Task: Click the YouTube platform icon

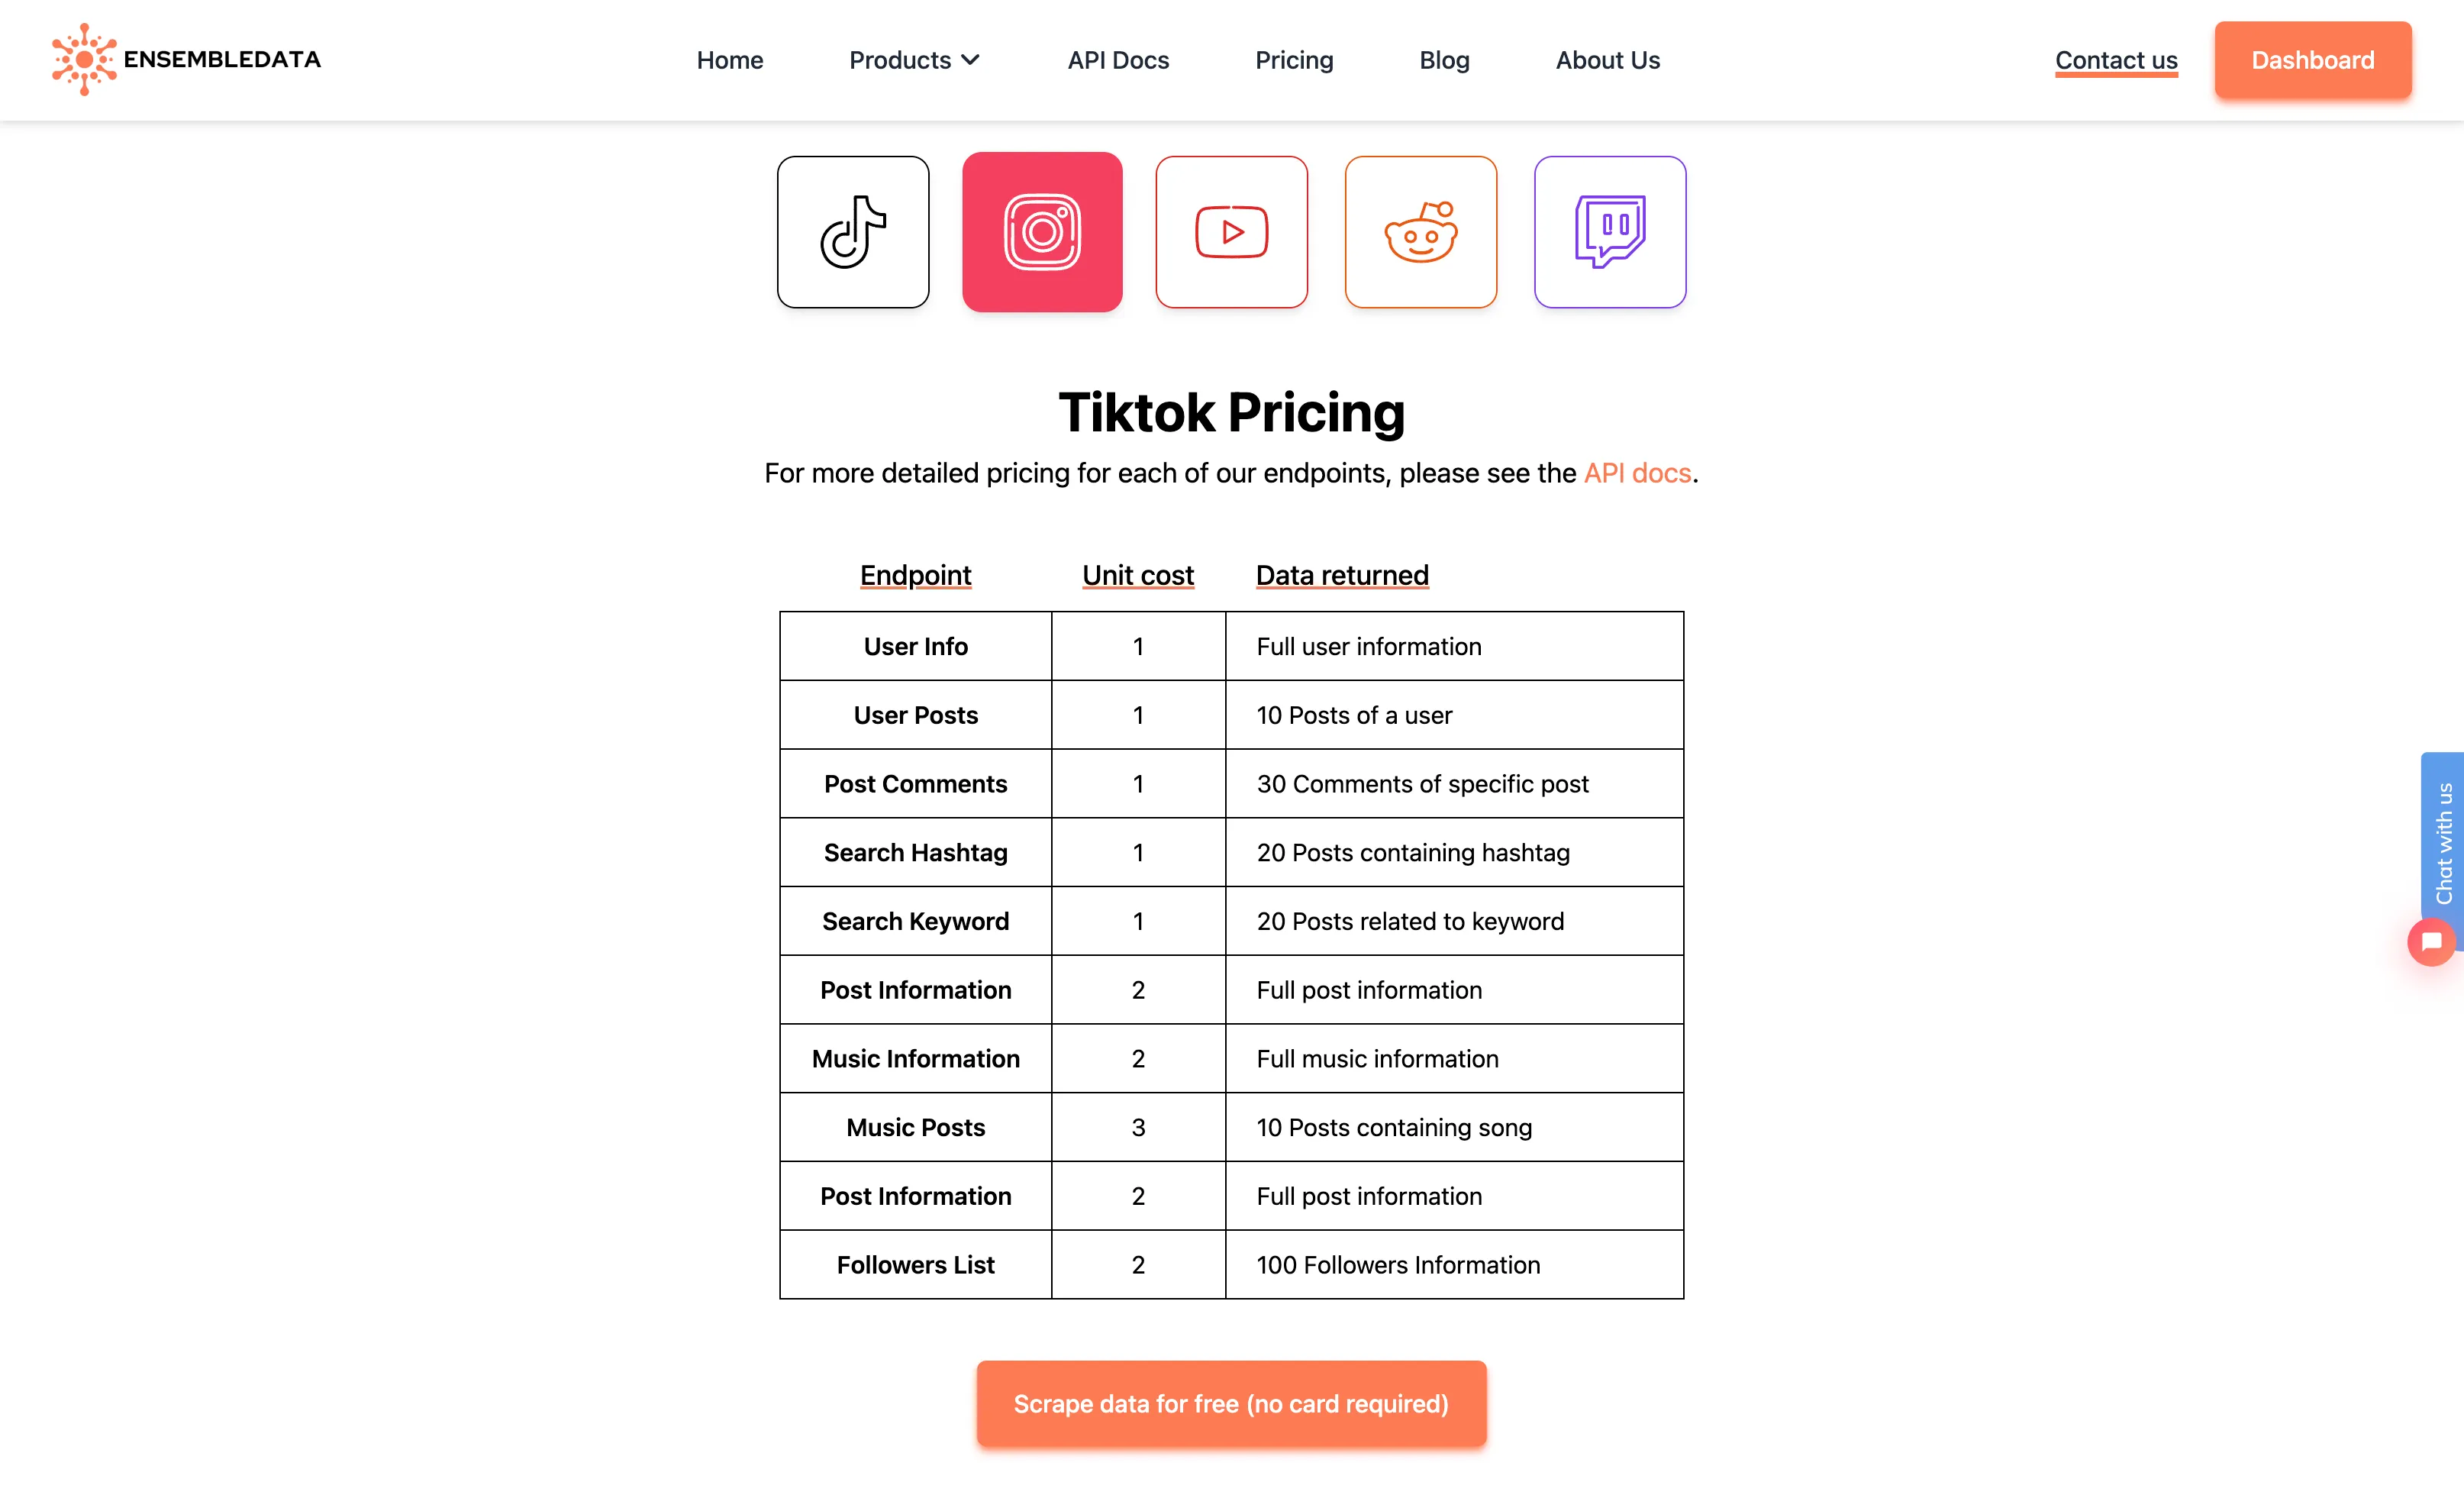Action: point(1230,231)
